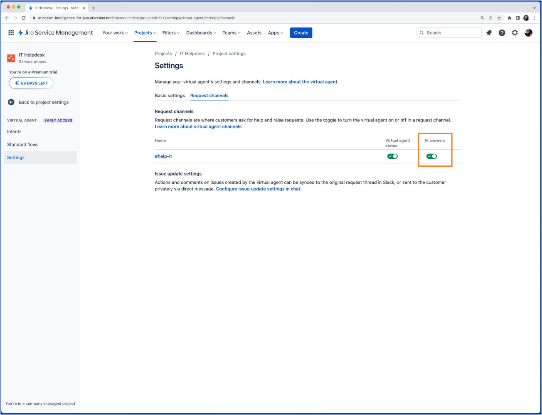Click the back arrow icon beside project settings
The width and height of the screenshot is (542, 415).
click(x=11, y=102)
